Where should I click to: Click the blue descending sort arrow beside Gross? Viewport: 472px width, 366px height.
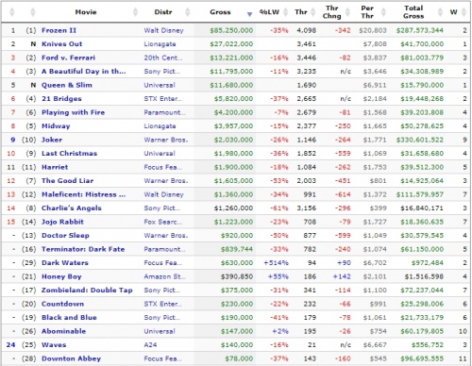click(249, 14)
